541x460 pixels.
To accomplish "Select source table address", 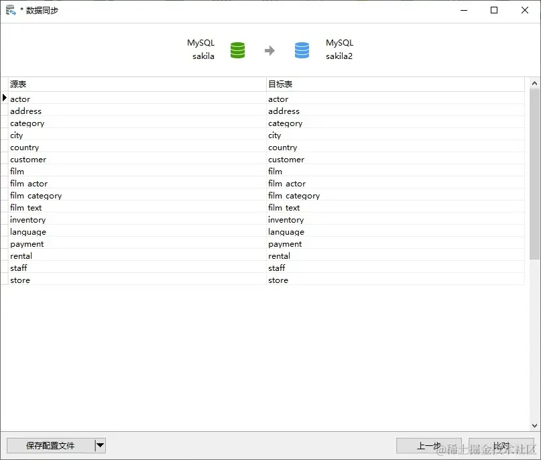I will (137, 110).
